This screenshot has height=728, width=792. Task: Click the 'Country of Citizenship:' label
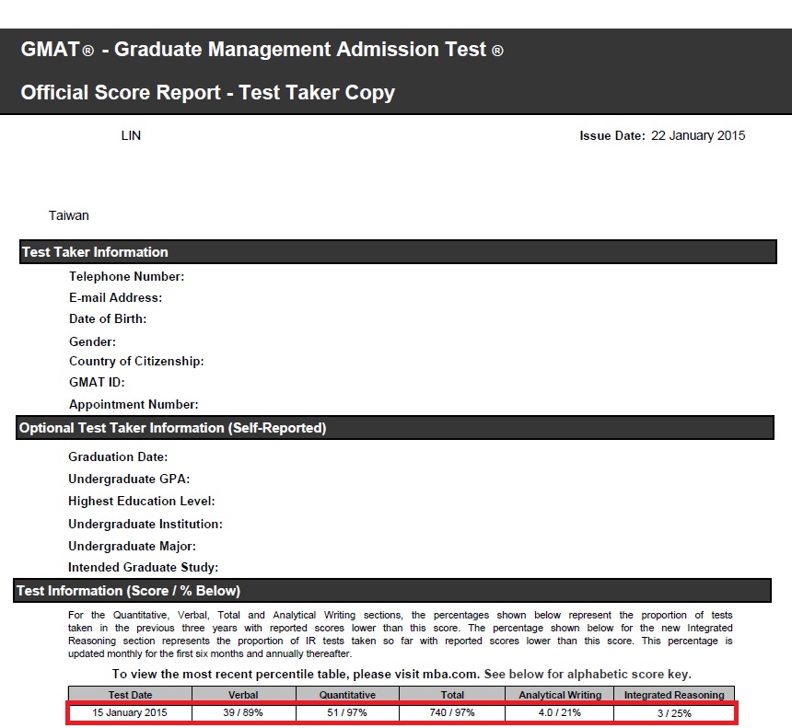tap(136, 362)
